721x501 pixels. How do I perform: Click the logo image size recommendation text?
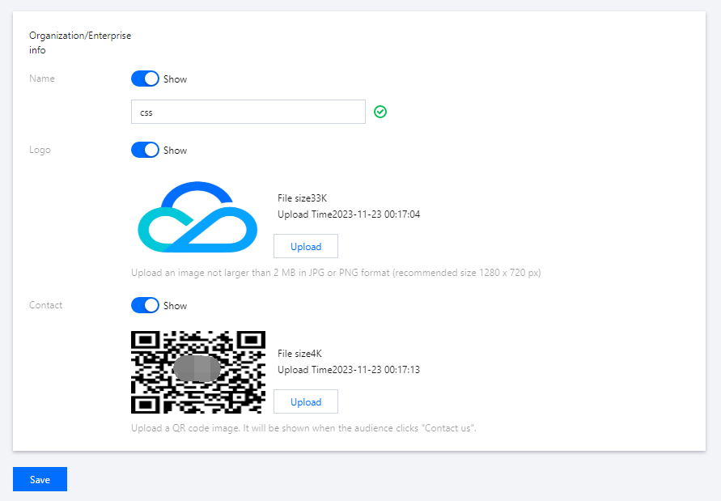coord(336,273)
